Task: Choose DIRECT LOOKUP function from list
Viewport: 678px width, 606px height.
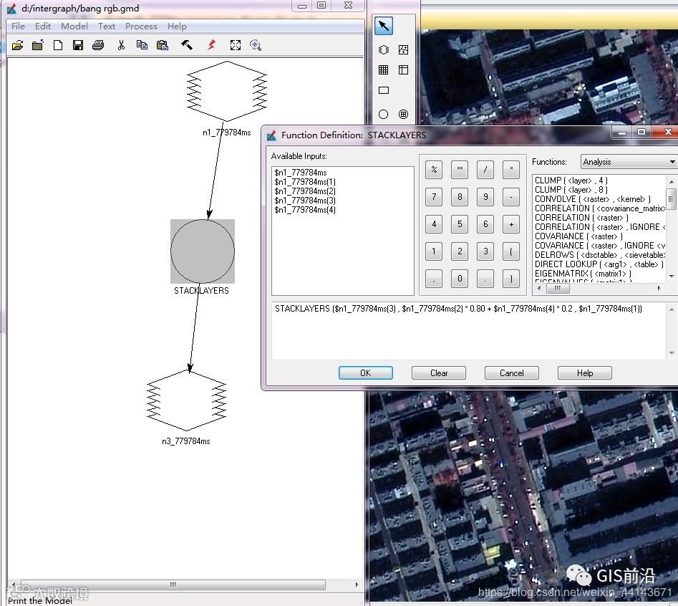Action: (599, 264)
